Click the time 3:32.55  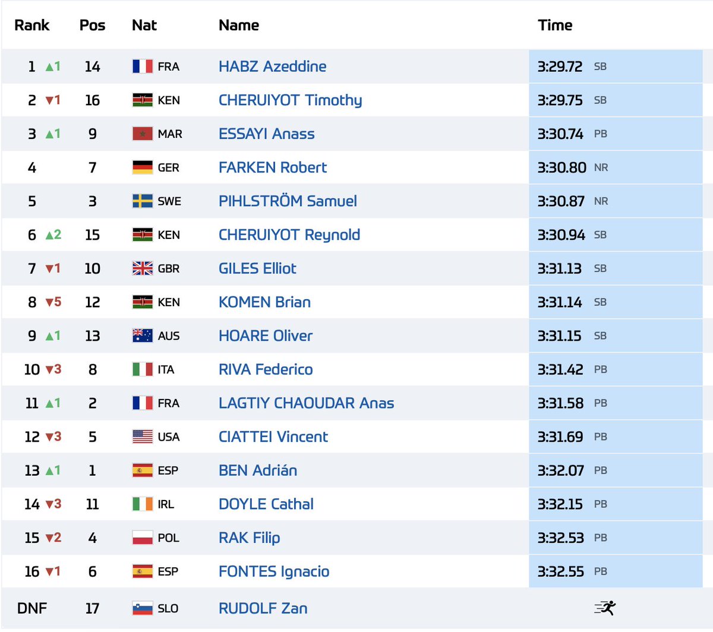point(560,571)
